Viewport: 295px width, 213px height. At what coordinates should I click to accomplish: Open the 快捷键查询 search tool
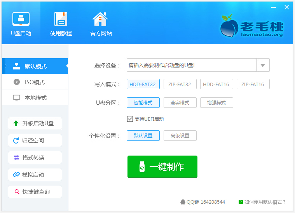(x=35, y=192)
